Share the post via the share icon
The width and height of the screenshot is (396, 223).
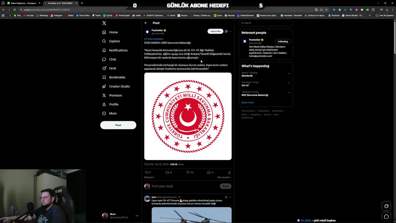coord(229,173)
